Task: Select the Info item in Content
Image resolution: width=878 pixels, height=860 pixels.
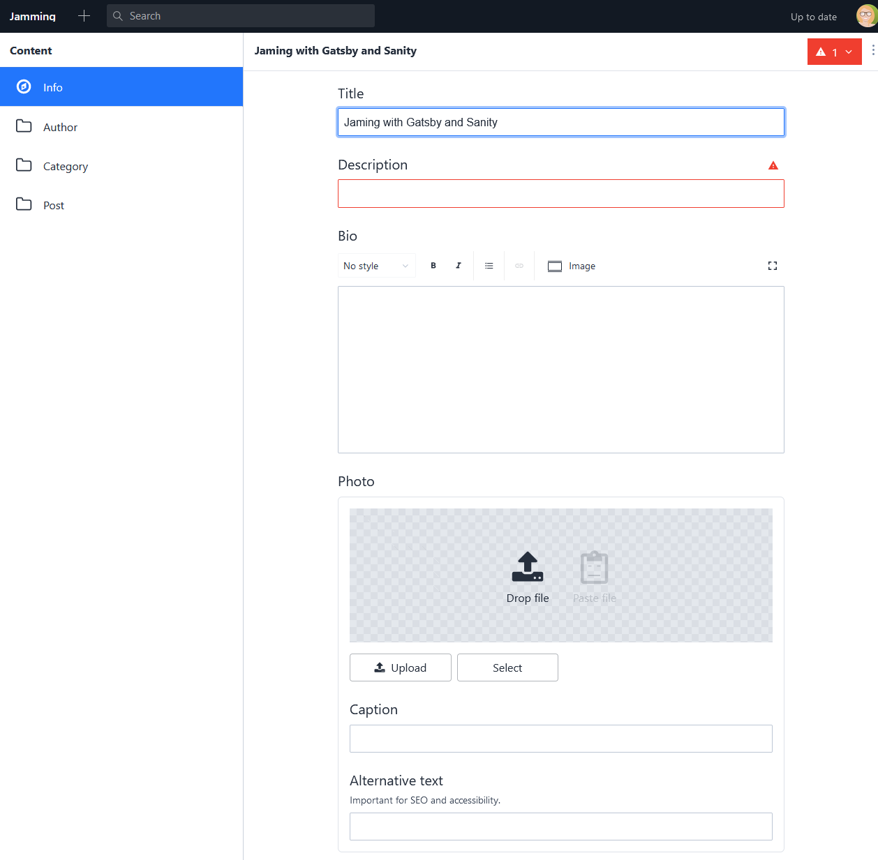Action: [121, 86]
